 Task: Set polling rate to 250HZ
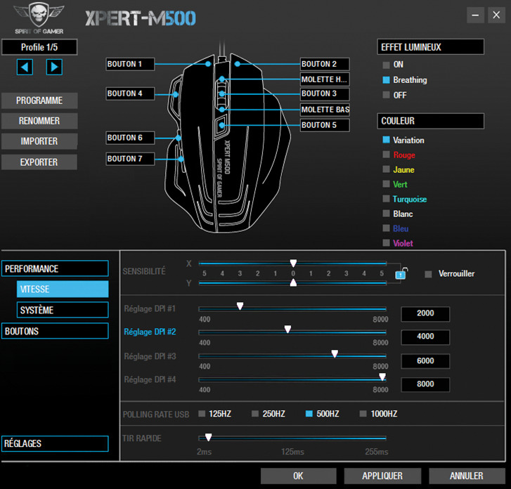tap(255, 414)
